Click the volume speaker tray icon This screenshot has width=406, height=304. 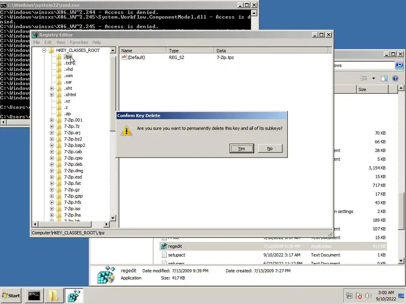[x=368, y=295]
